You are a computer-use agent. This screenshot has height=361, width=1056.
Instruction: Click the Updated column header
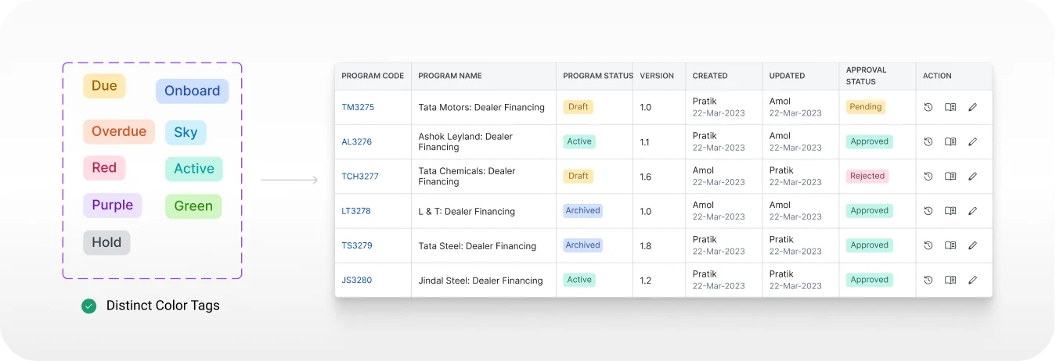pos(787,76)
